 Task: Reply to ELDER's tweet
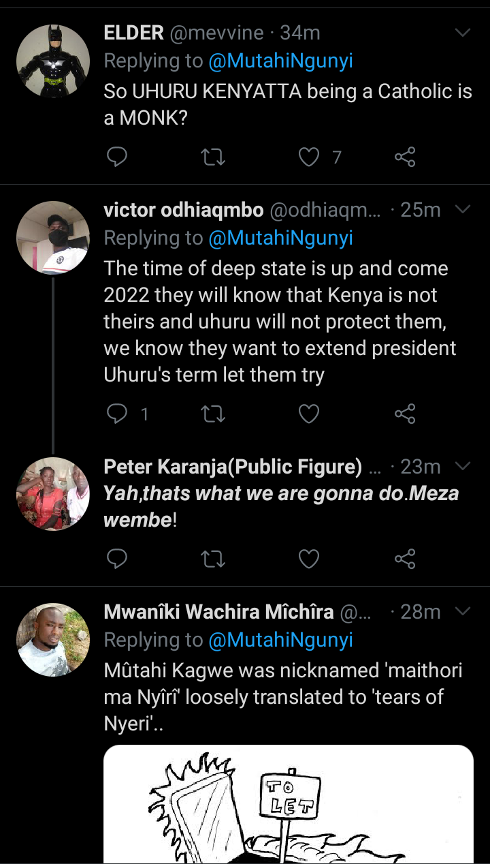(x=117, y=157)
